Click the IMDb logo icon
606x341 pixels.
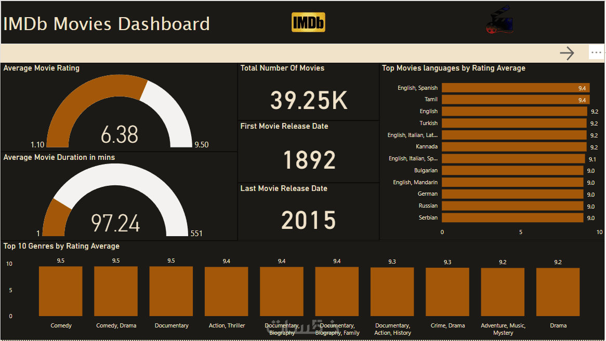[308, 22]
